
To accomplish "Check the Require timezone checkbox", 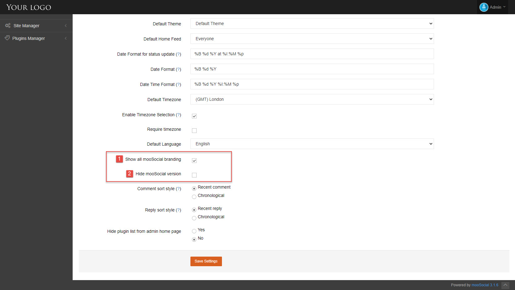I will (x=194, y=131).
